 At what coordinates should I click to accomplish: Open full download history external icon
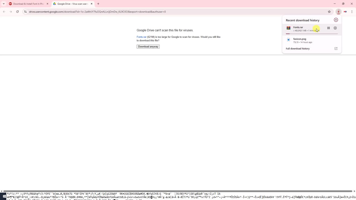(336, 49)
